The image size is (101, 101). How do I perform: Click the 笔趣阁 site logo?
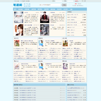coord(18,5)
